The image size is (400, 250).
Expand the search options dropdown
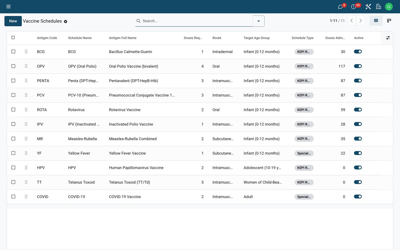258,21
